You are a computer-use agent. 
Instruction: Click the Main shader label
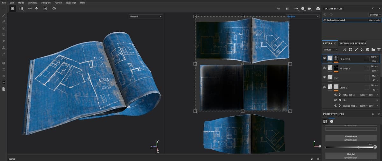375,20
